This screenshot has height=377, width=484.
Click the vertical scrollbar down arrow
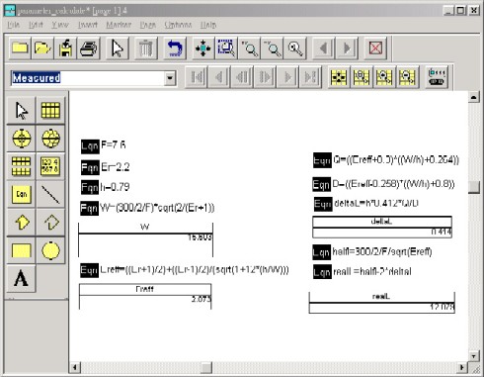point(473,356)
